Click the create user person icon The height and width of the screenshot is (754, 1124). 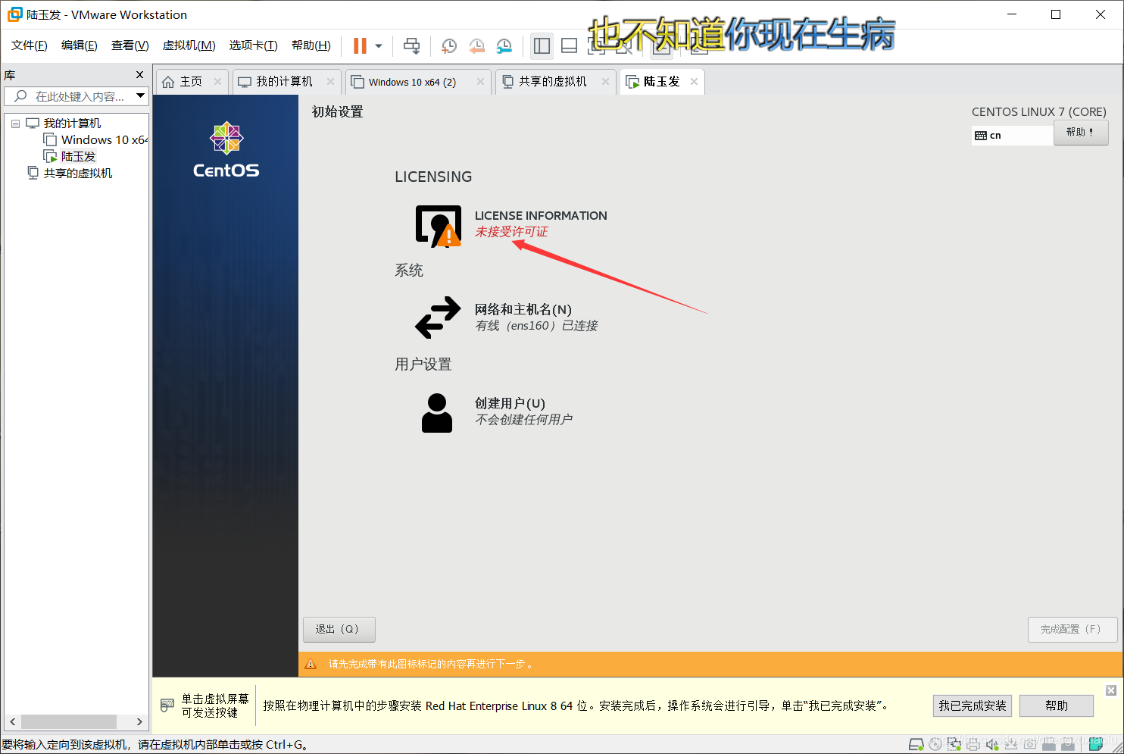pos(437,413)
